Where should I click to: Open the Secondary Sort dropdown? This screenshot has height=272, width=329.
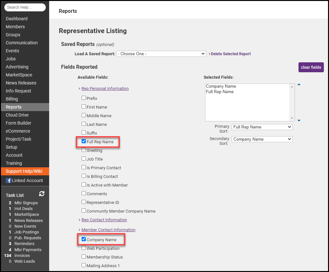pyautogui.click(x=262, y=139)
